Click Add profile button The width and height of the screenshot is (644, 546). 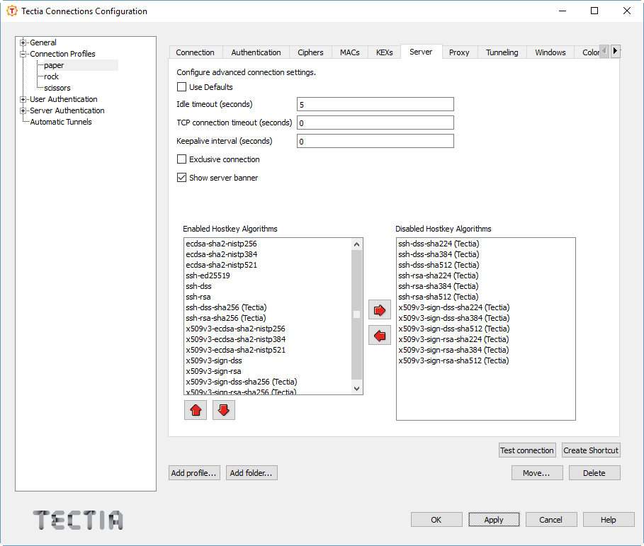point(194,472)
